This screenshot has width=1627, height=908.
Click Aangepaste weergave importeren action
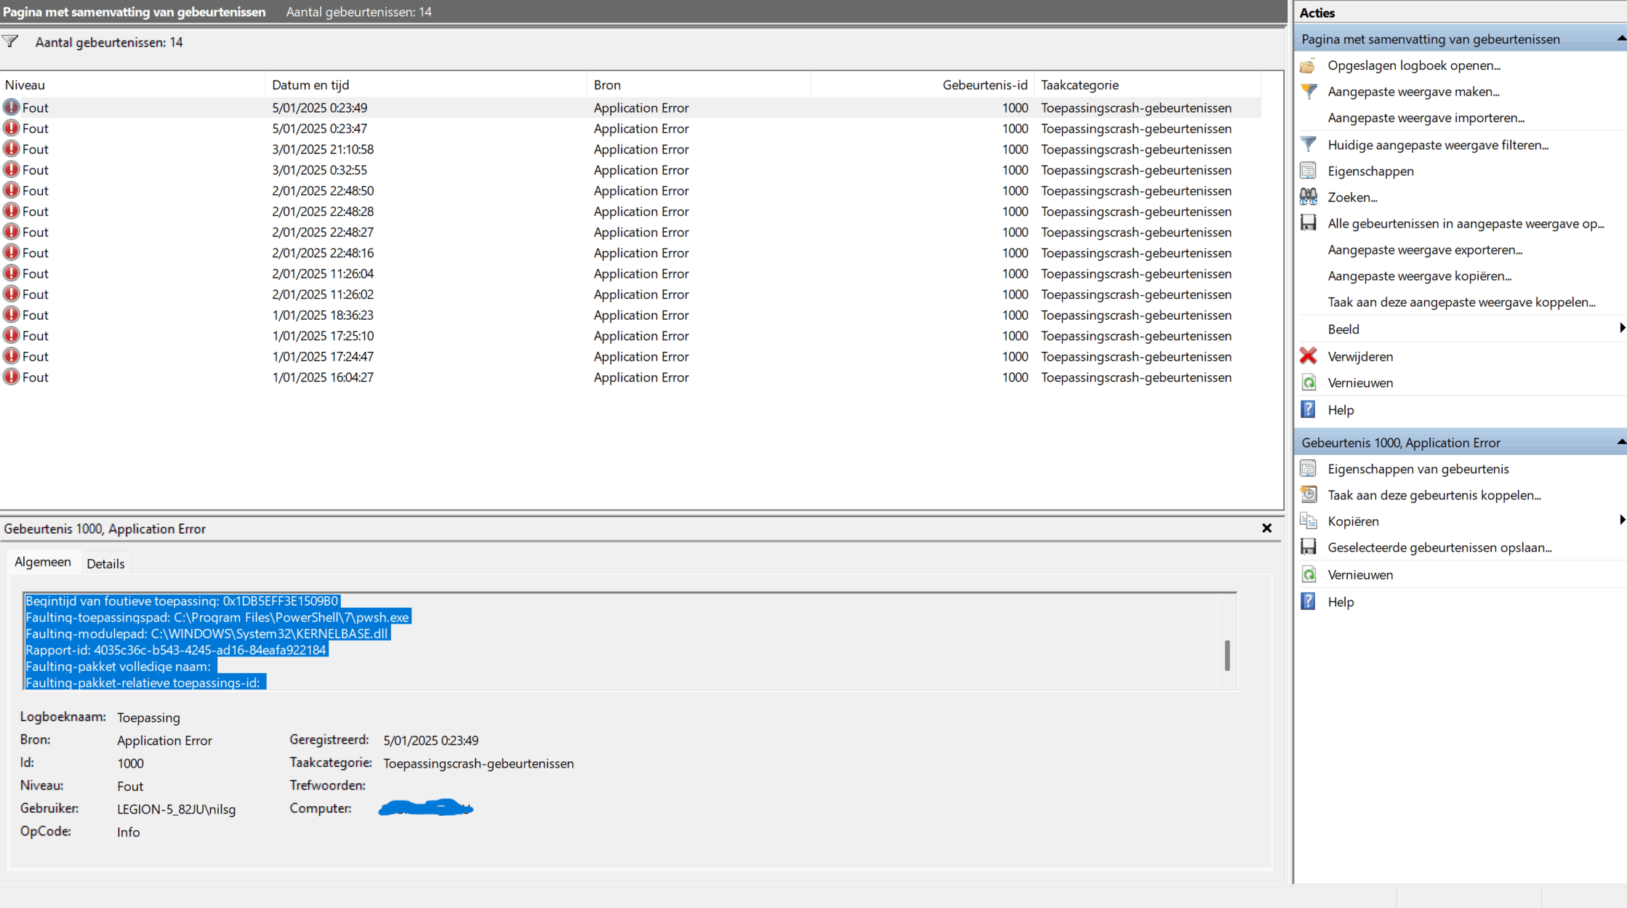[x=1426, y=118]
